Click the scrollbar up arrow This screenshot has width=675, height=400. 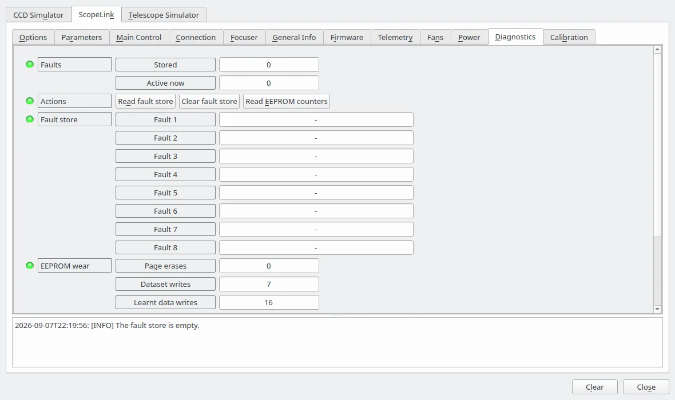coord(657,50)
